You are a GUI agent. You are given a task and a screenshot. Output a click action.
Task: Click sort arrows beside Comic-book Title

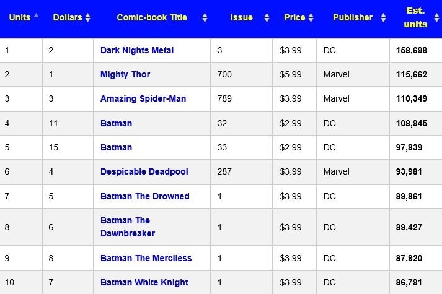tap(205, 18)
